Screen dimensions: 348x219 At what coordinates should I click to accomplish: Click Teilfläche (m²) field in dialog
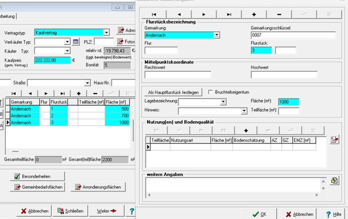(289, 111)
